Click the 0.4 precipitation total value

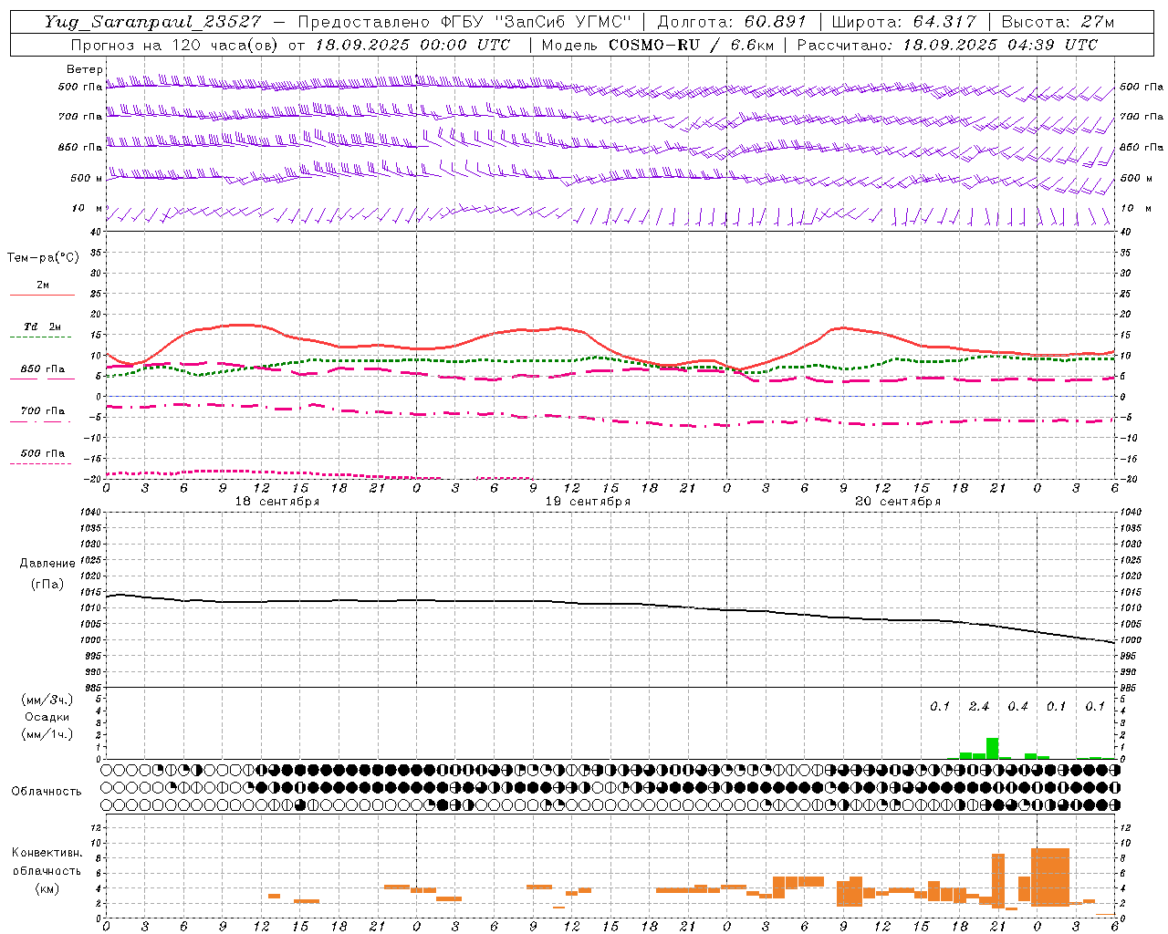(x=1017, y=706)
